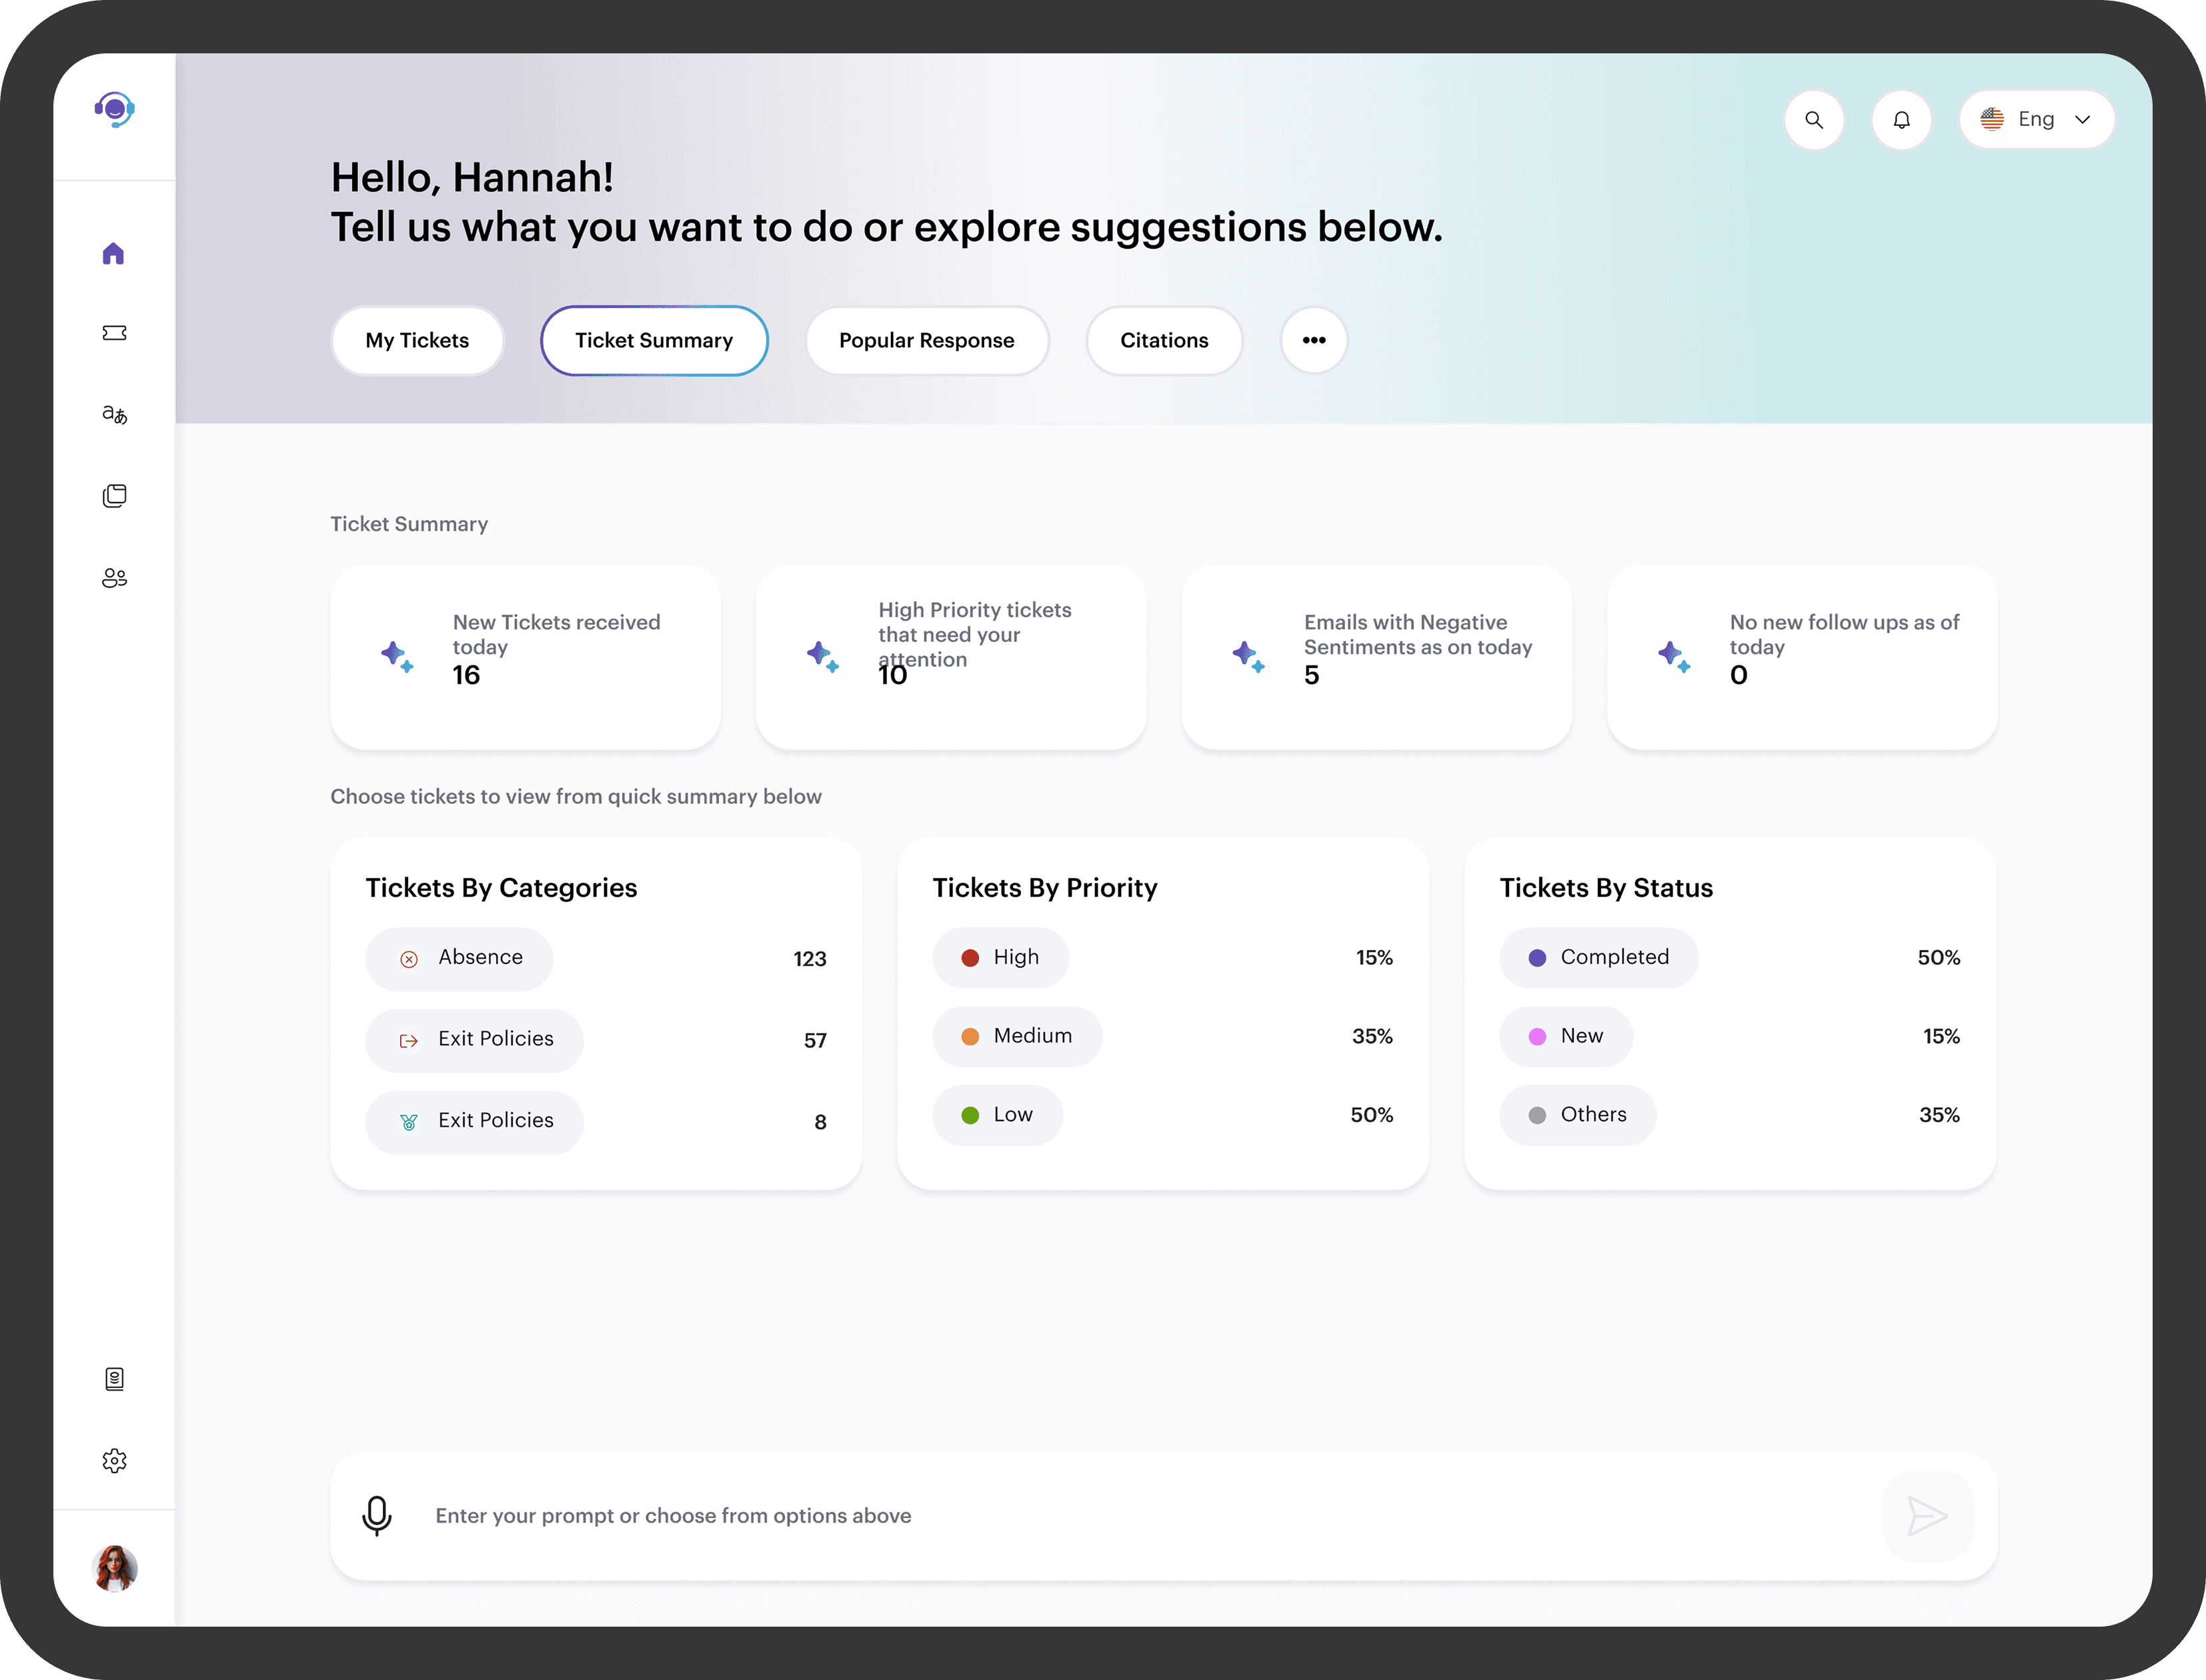The width and height of the screenshot is (2206, 1680).
Task: Open the document badge icon in sidebar
Action: pos(114,1379)
